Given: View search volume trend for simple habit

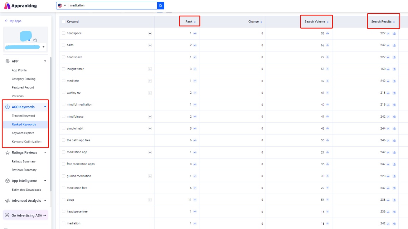Looking at the screenshot, I should pyautogui.click(x=327, y=128).
